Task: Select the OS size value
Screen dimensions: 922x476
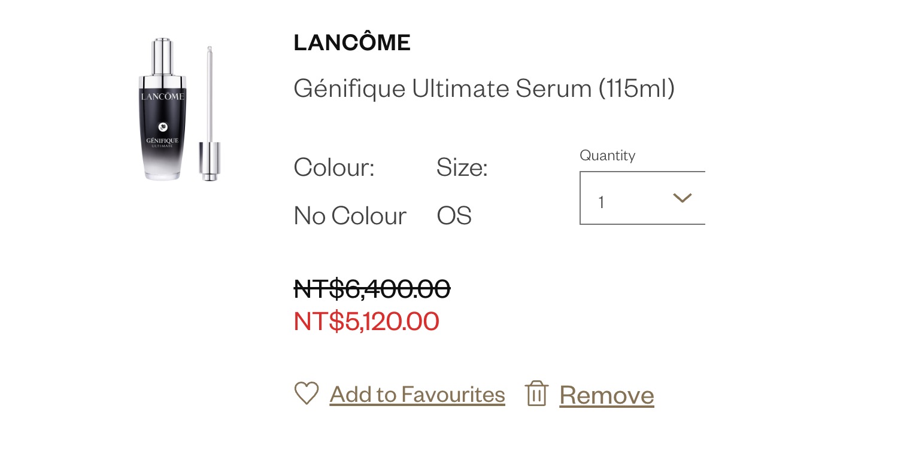Action: coord(454,216)
